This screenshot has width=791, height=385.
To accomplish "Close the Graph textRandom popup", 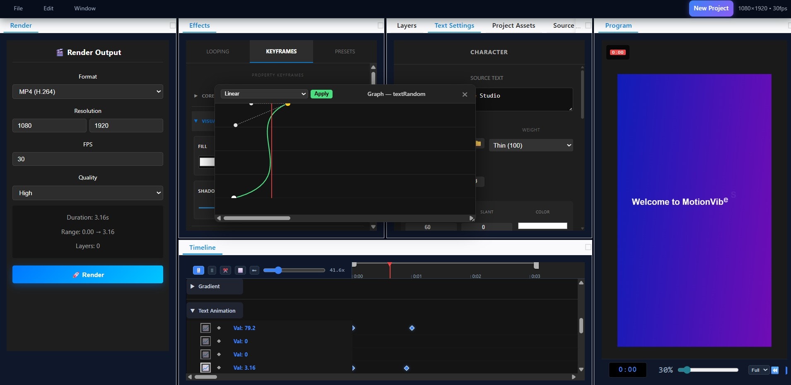I will point(465,94).
